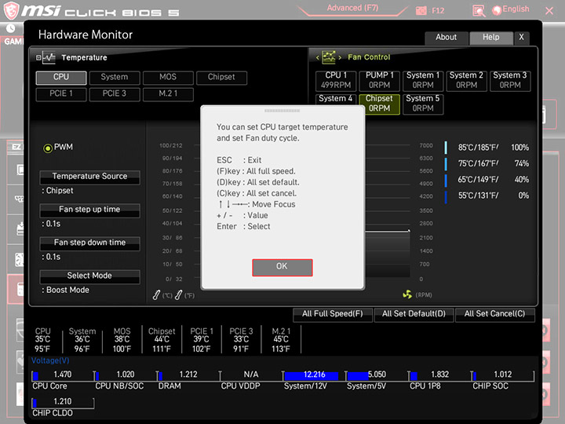Click the Celsius thermometer icon

(156, 295)
